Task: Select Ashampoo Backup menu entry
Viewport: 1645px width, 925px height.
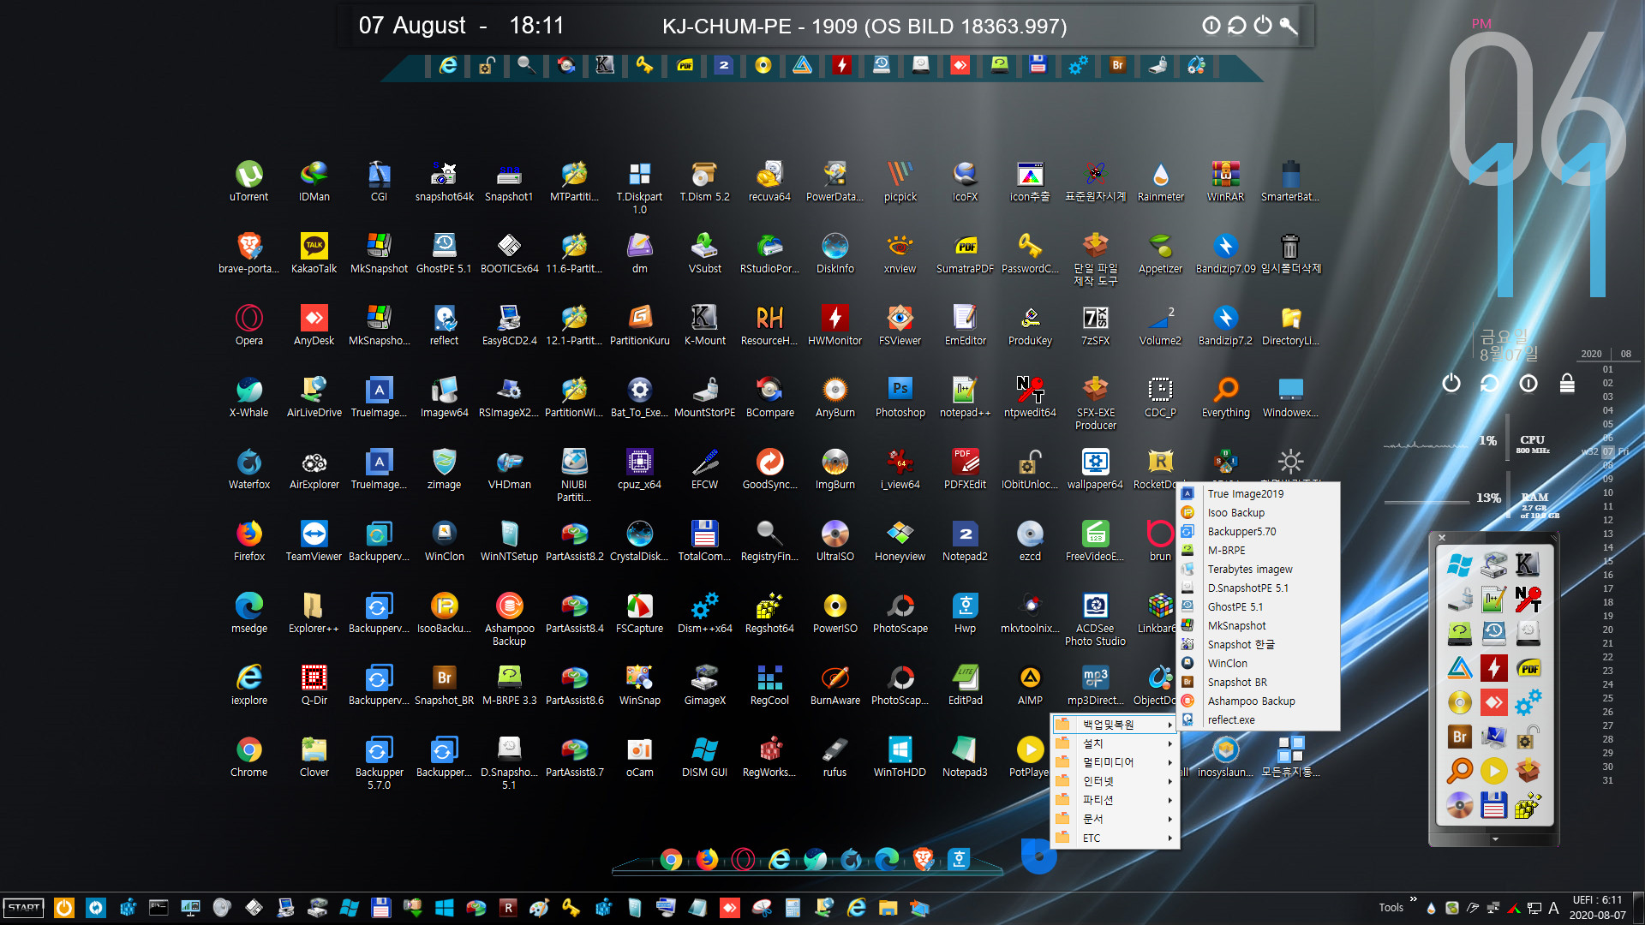Action: tap(1259, 701)
